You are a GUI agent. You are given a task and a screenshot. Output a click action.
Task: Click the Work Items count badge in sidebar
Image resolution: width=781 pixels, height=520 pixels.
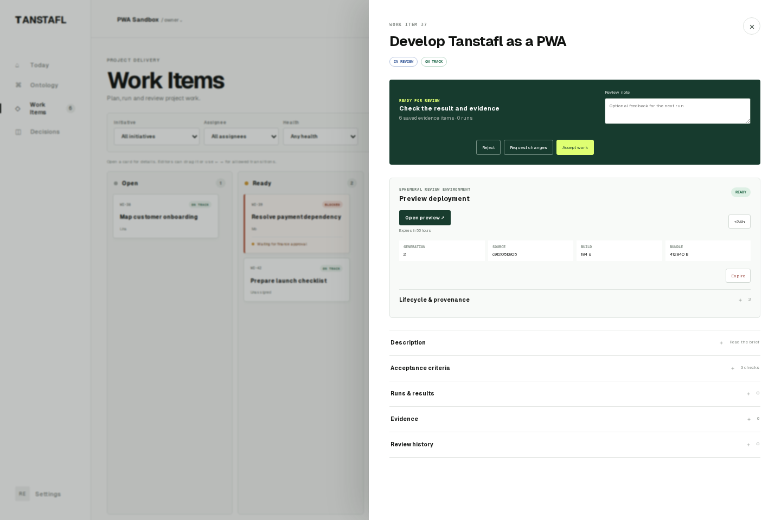[71, 108]
